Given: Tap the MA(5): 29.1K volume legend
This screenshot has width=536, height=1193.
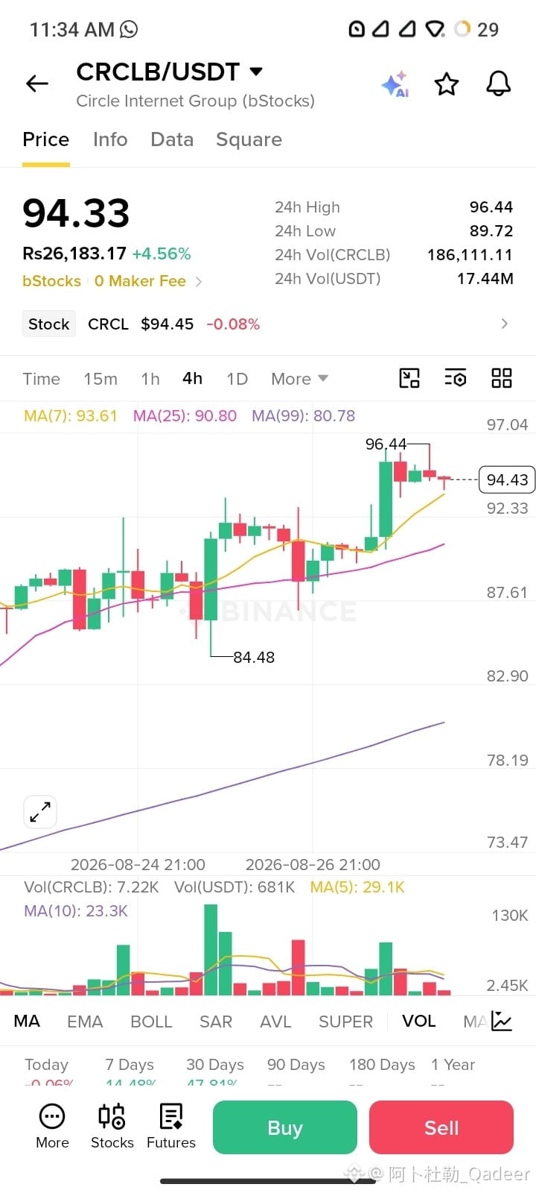Looking at the screenshot, I should tap(357, 887).
